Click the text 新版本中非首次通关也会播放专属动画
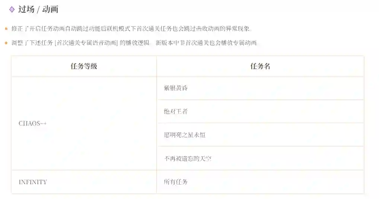 [x=206, y=43]
